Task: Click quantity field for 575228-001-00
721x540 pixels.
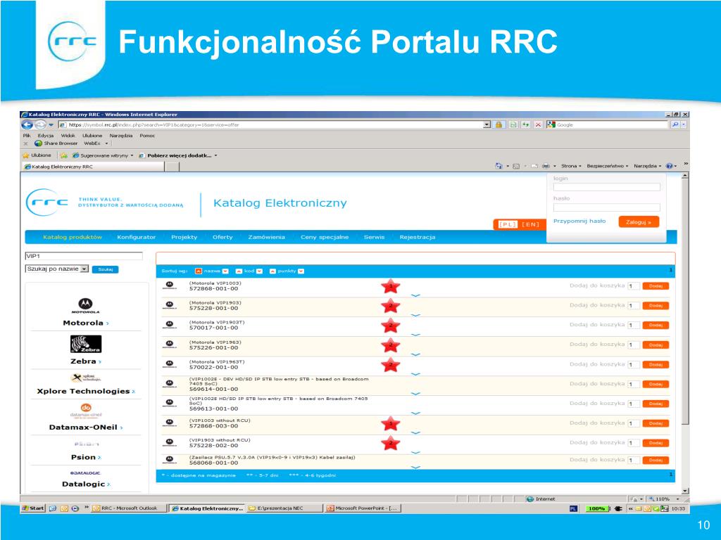Action: [634, 305]
